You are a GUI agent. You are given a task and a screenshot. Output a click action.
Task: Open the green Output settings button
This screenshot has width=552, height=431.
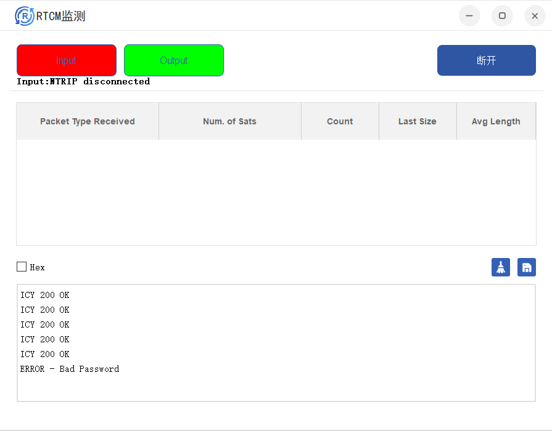(174, 60)
